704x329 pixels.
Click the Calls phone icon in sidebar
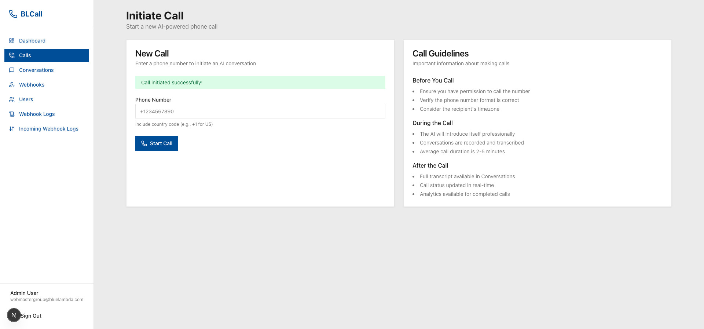point(12,55)
